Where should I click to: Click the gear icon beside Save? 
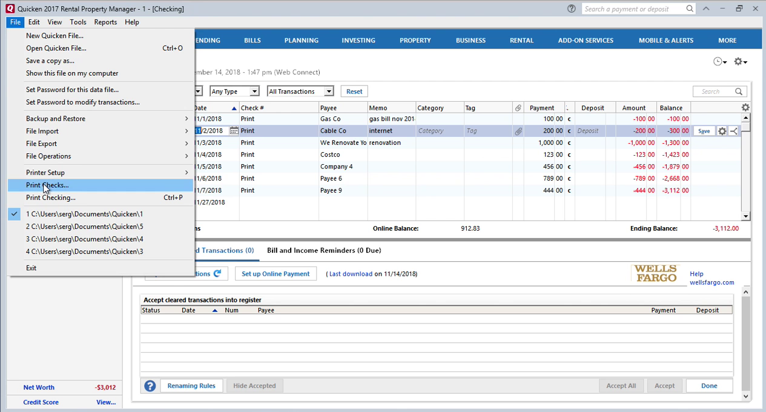(x=721, y=130)
